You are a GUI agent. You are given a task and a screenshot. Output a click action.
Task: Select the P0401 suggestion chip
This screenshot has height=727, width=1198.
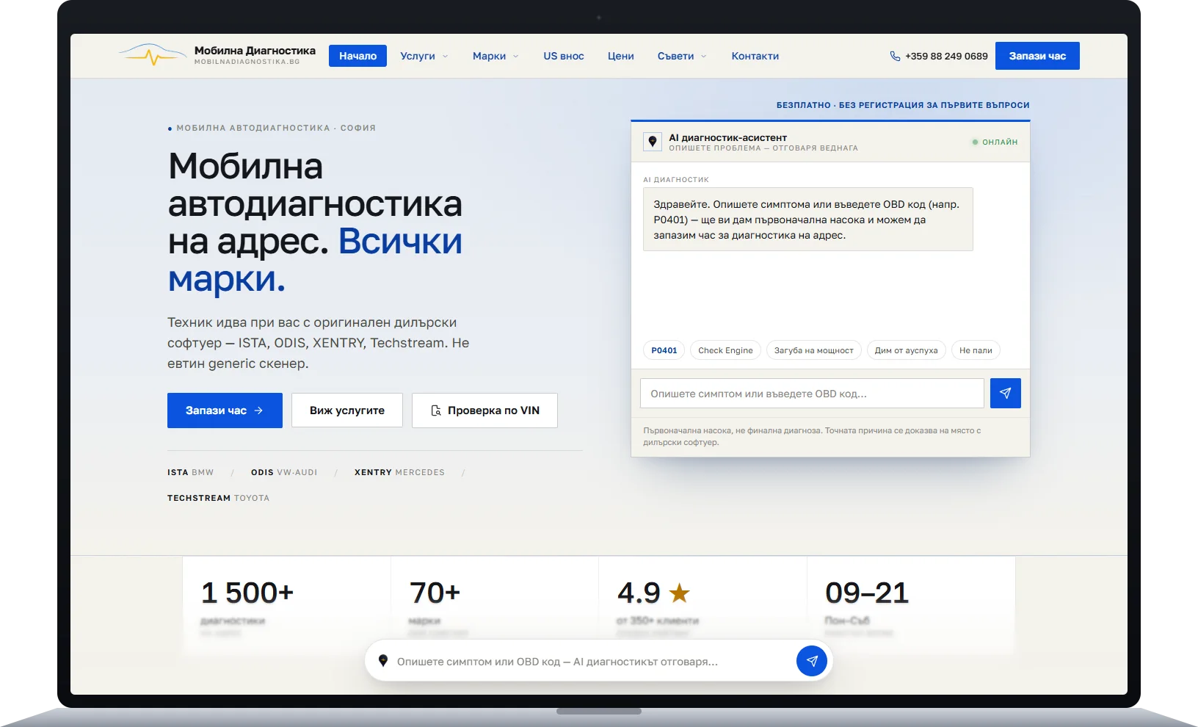pyautogui.click(x=664, y=350)
